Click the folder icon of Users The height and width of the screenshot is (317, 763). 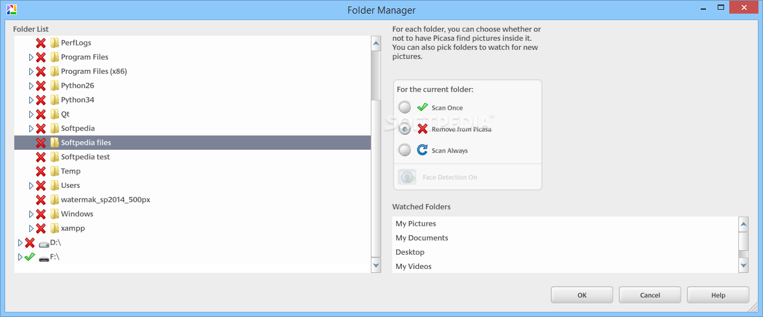point(54,185)
